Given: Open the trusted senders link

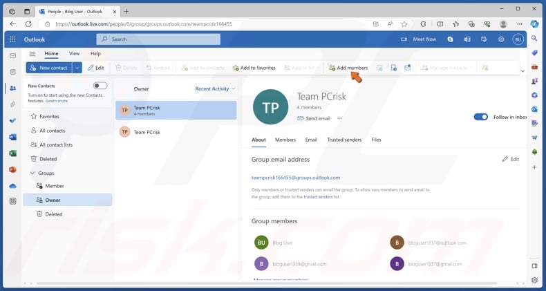Looking at the screenshot, I should 318,197.
